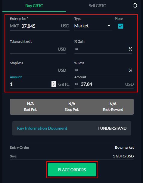Click the USD Amount field

(104, 84)
